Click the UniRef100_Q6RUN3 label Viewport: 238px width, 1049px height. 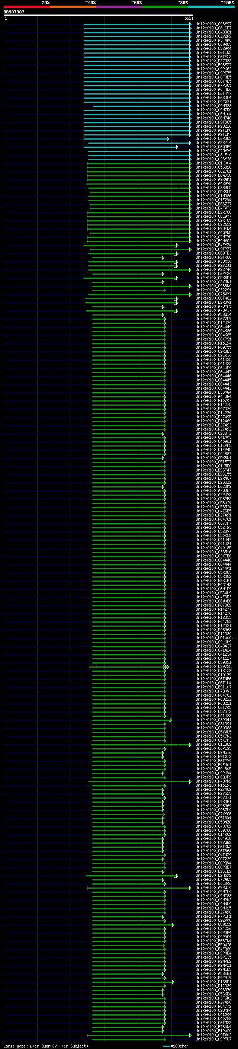[x=213, y=139]
